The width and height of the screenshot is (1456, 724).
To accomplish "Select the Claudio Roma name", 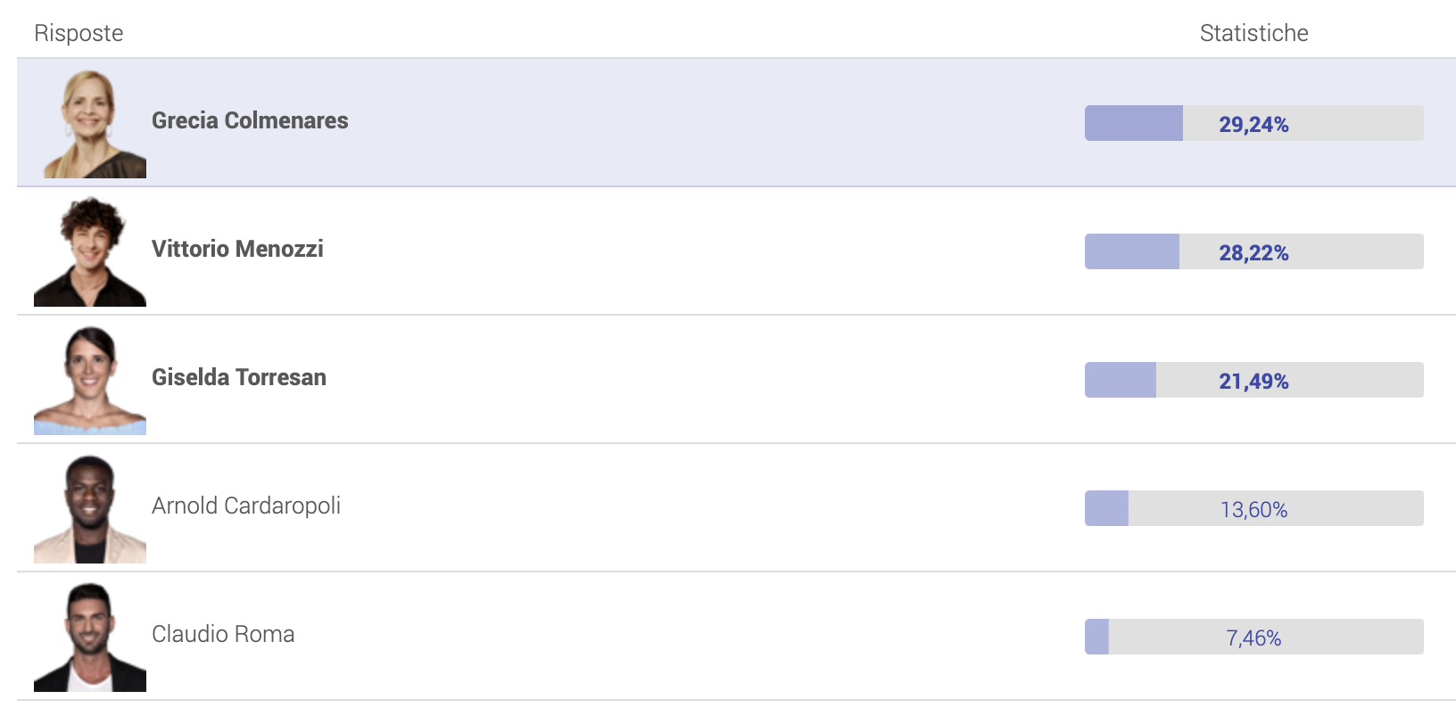I will point(223,634).
